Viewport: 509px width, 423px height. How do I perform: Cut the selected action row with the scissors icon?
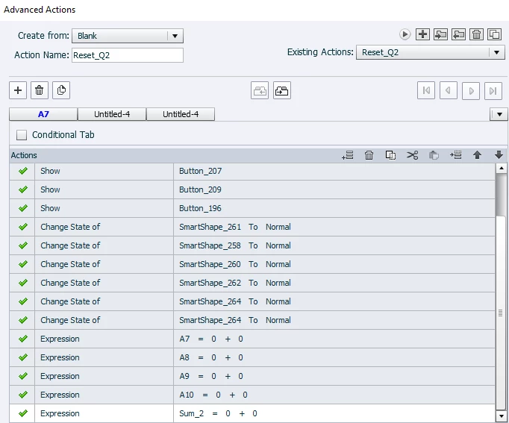(412, 155)
